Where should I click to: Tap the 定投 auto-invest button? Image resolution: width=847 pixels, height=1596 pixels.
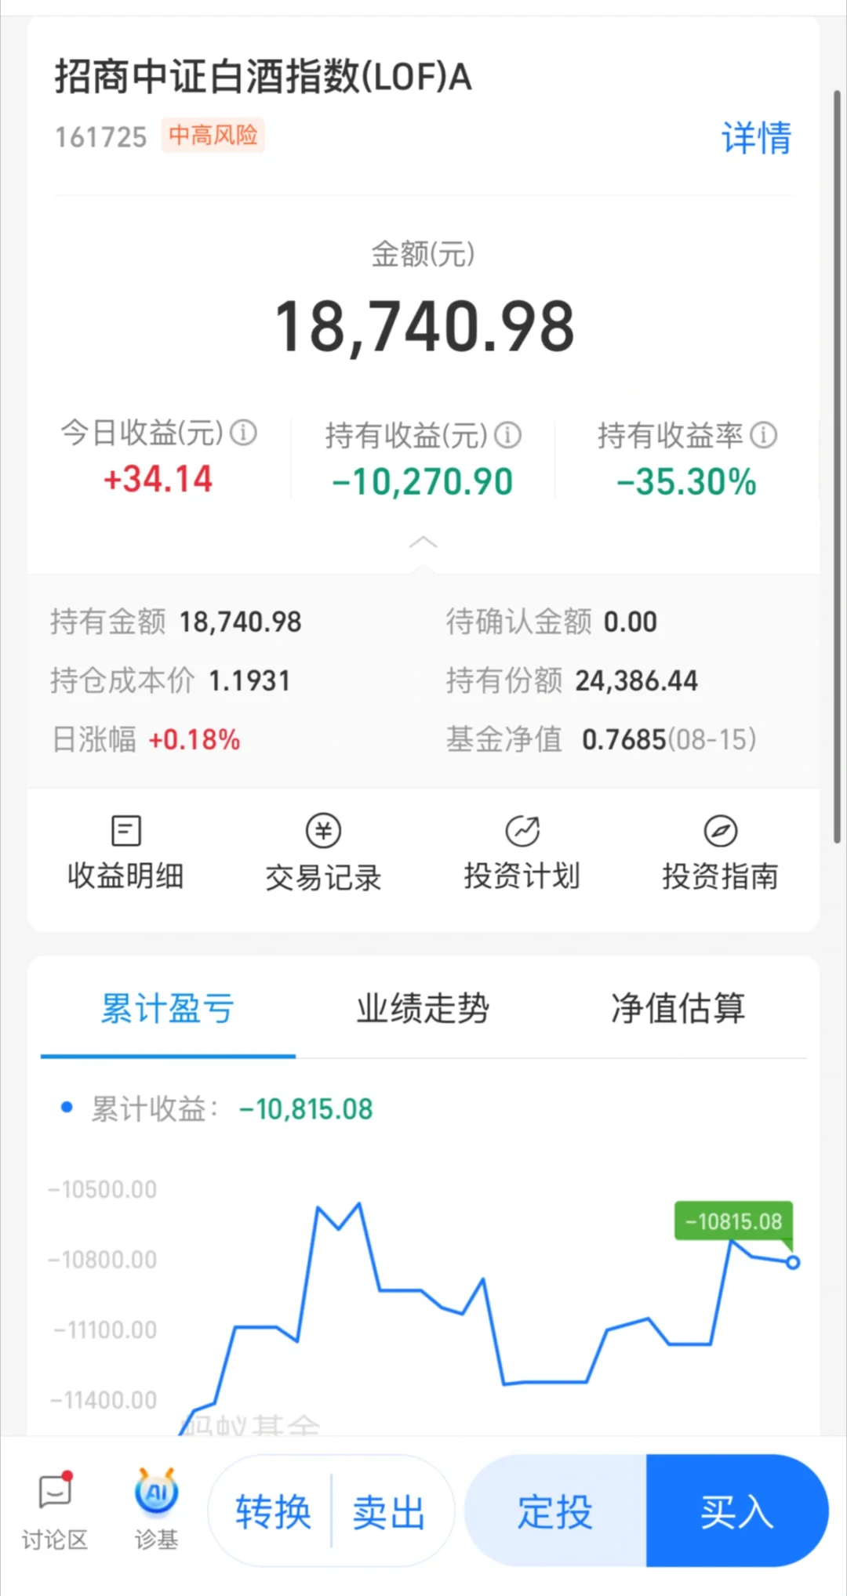555,1511
